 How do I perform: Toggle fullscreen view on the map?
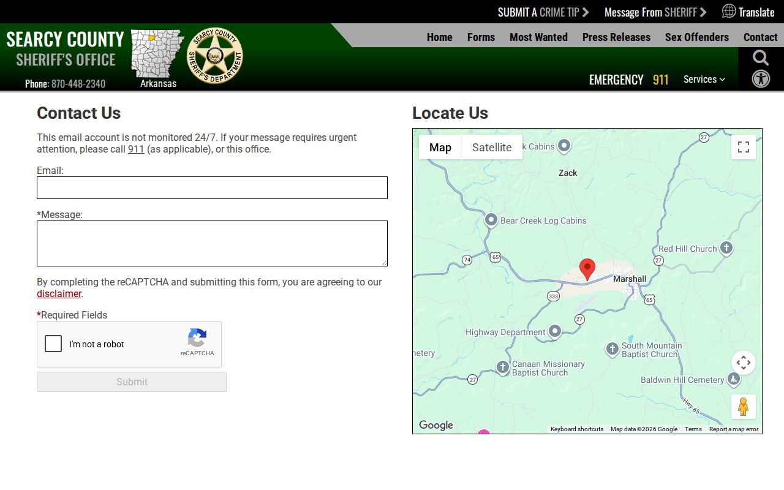744,147
